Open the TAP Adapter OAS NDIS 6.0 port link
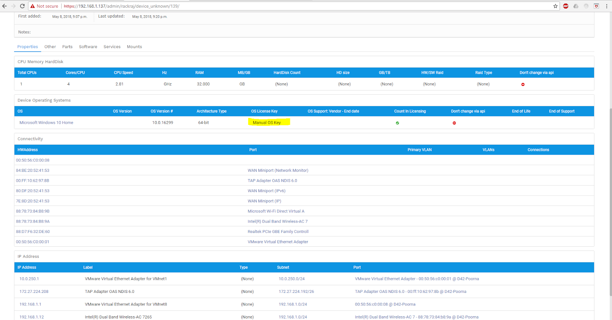The height and width of the screenshot is (320, 612). [x=272, y=181]
